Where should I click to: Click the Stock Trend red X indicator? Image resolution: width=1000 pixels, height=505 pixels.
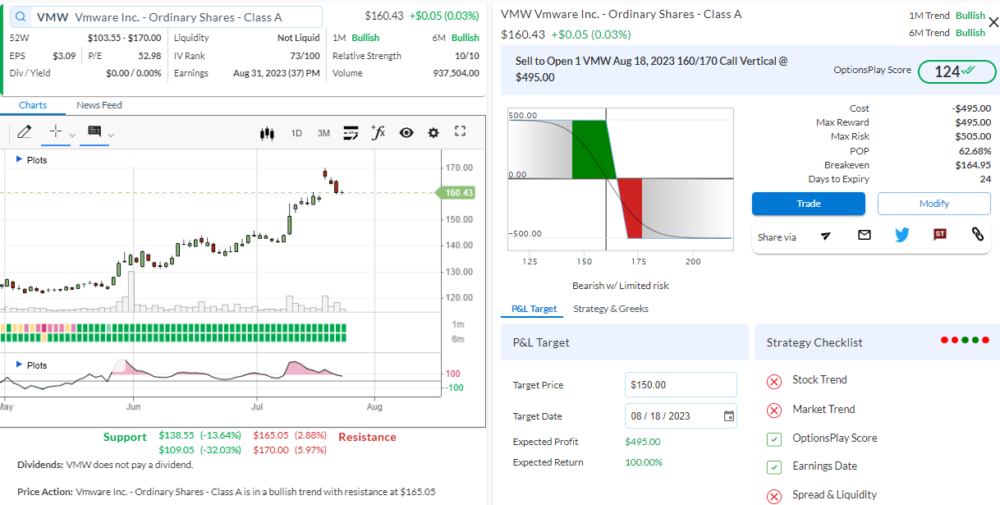[x=774, y=381]
